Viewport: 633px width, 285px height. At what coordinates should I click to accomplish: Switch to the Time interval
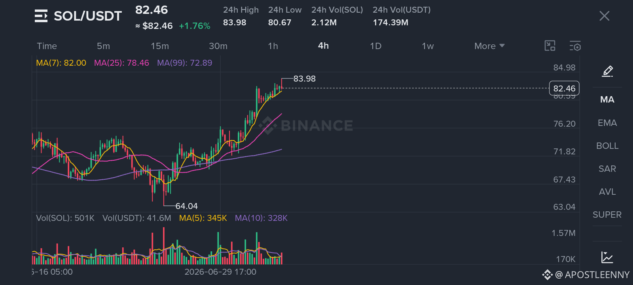coord(47,46)
